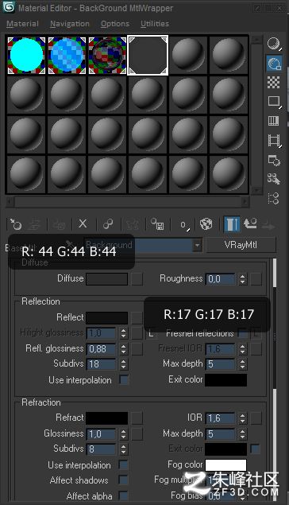Click the Hilight glossiness map slot button

pyautogui.click(x=137, y=333)
